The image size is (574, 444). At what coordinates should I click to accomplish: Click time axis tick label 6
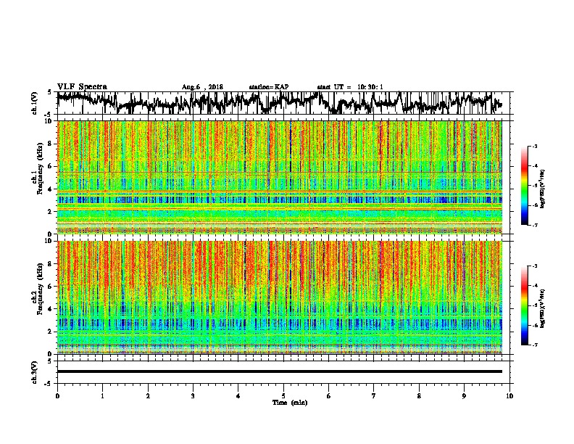click(x=328, y=396)
